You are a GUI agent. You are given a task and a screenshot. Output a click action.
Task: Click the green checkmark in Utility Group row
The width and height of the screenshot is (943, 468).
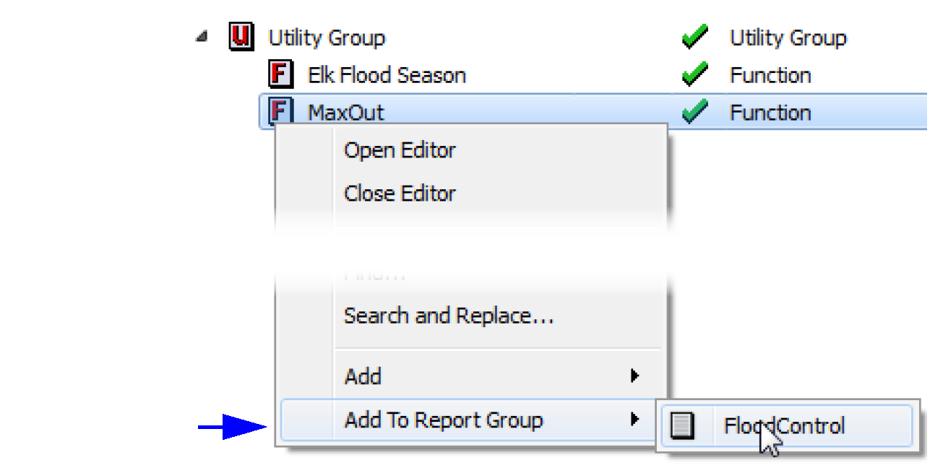click(694, 37)
